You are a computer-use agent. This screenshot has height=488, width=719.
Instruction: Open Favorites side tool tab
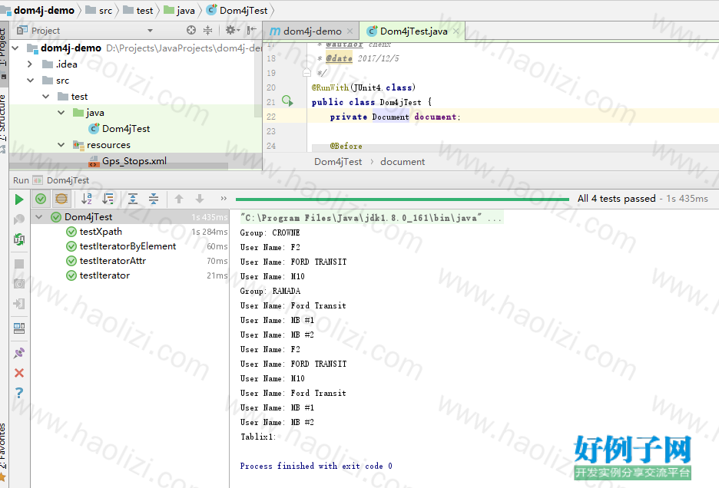tap(4, 451)
